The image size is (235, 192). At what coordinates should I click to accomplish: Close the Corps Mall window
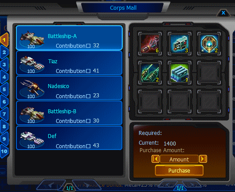223,13
